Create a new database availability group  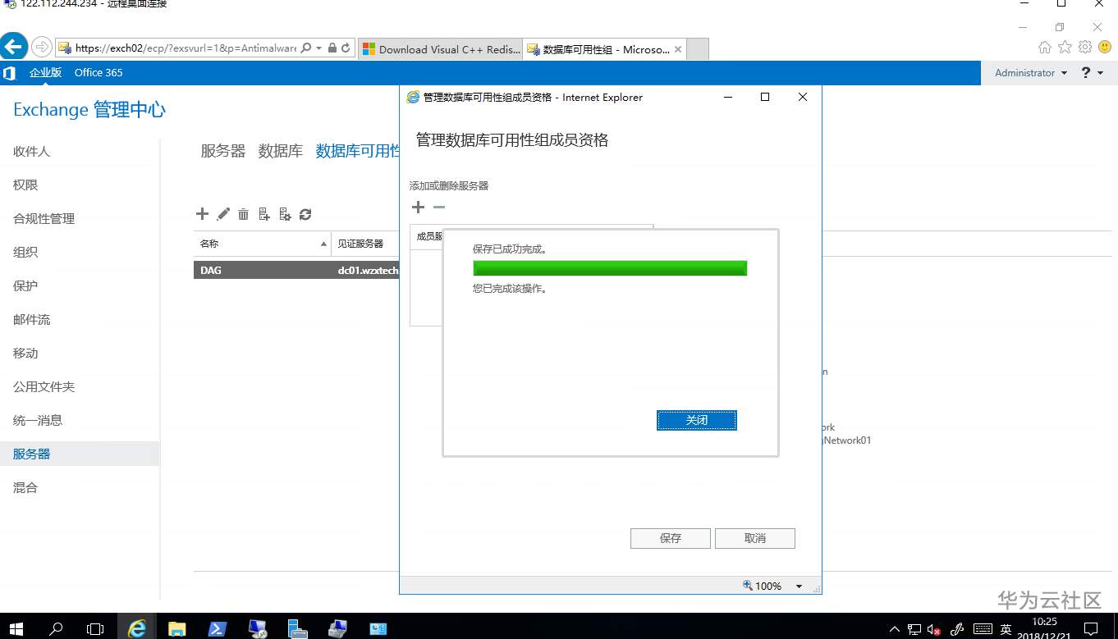click(203, 213)
